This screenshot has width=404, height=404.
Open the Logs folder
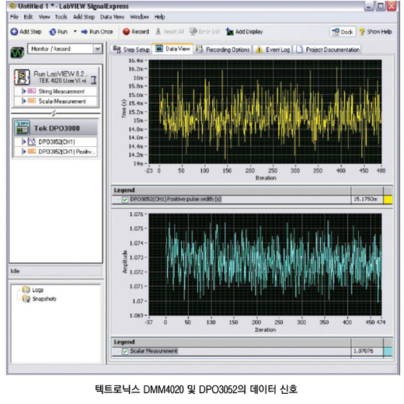[x=38, y=290]
